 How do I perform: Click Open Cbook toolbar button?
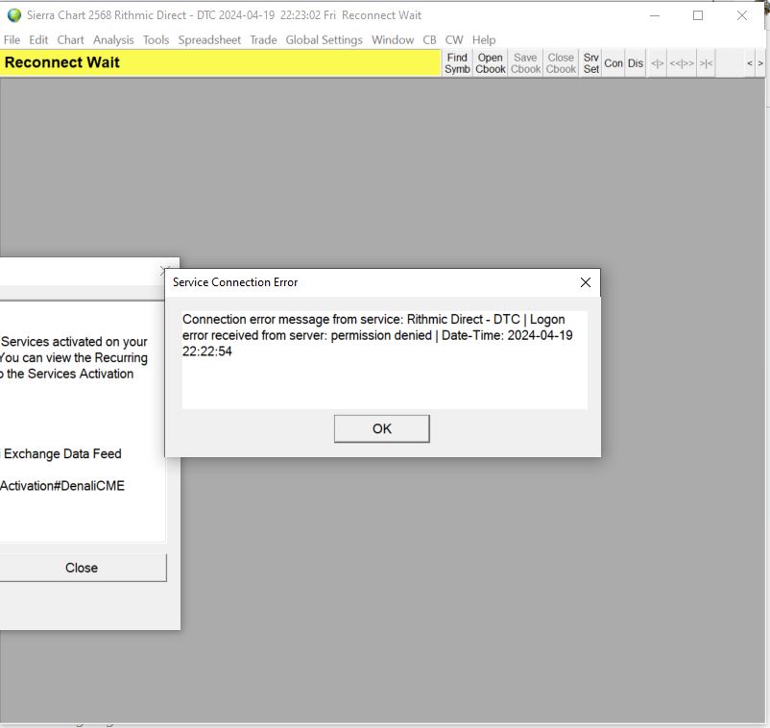tap(490, 63)
